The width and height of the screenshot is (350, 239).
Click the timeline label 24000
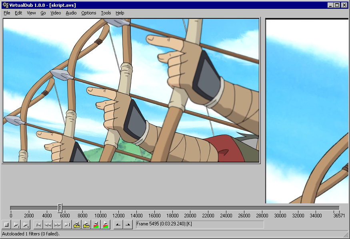tap(226, 215)
